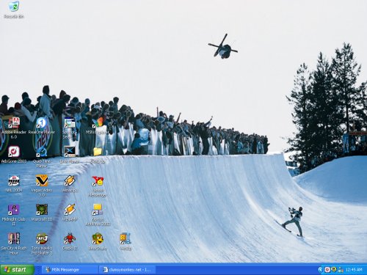
Task: Click the yellow-black round tray icon
Action: 333,270
